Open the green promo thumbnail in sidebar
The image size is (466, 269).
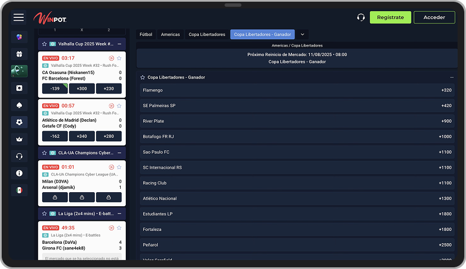19,71
